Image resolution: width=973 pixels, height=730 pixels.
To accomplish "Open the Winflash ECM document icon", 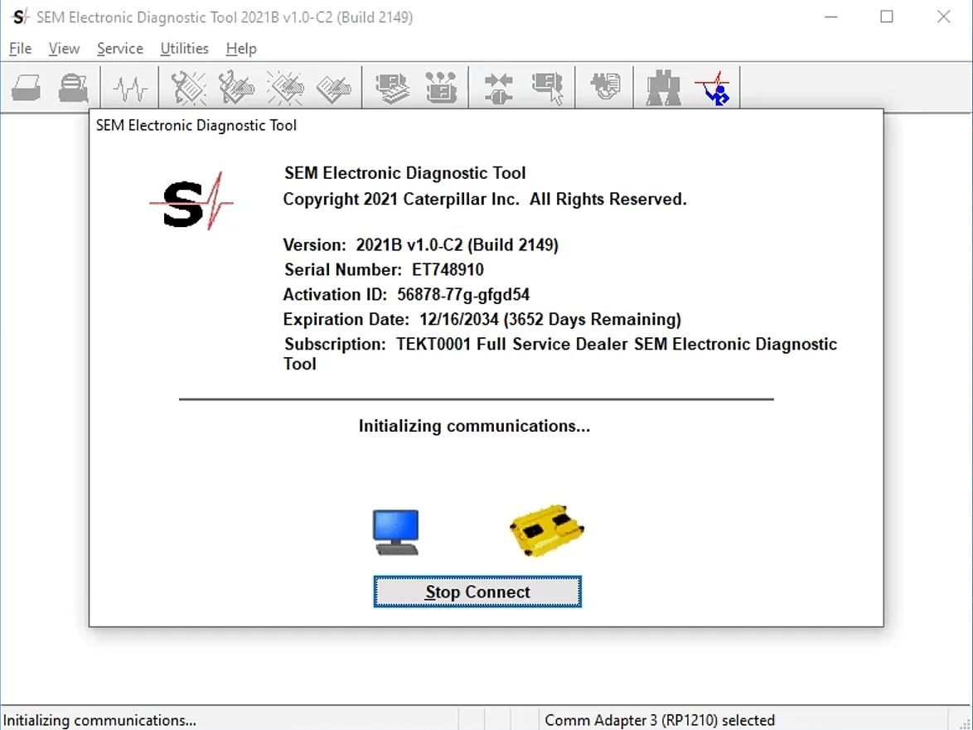I will (605, 86).
